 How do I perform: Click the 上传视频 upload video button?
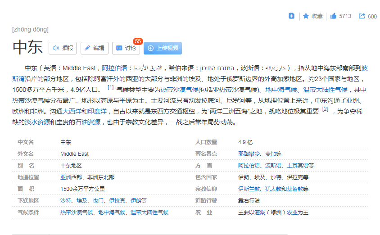coord(163,48)
